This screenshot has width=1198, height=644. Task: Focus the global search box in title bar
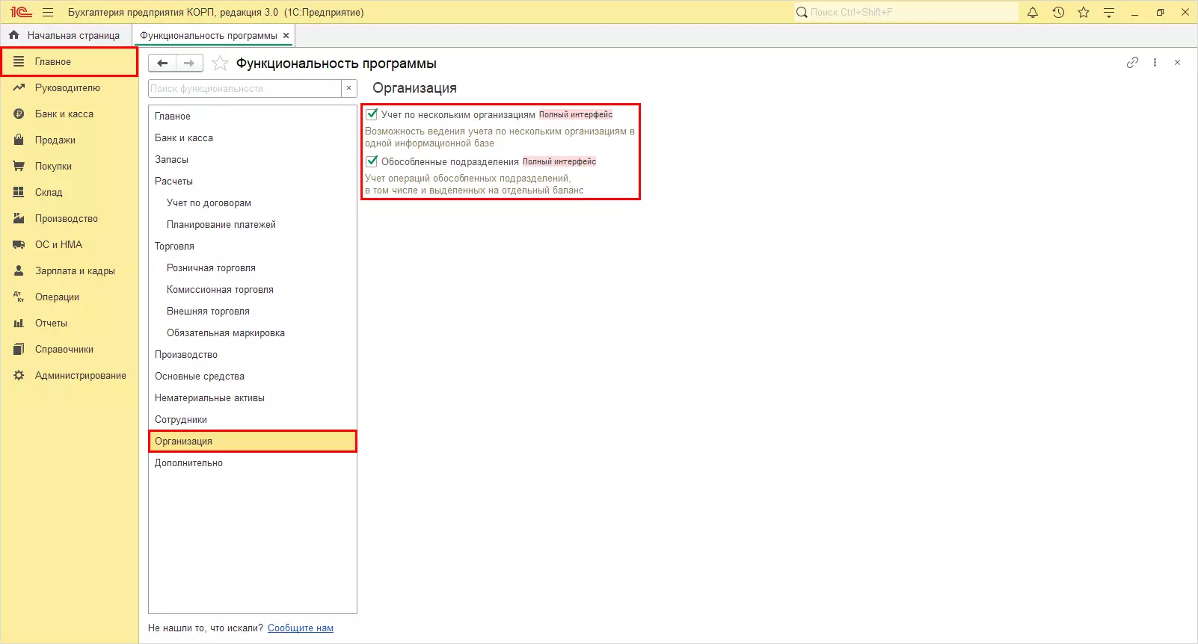pos(906,12)
